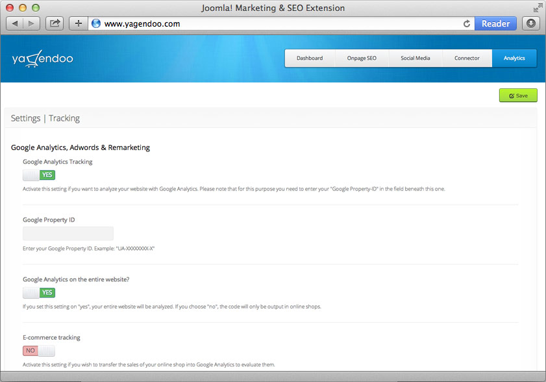The height and width of the screenshot is (382, 546).
Task: Reload the page with refresh icon
Action: pos(466,23)
